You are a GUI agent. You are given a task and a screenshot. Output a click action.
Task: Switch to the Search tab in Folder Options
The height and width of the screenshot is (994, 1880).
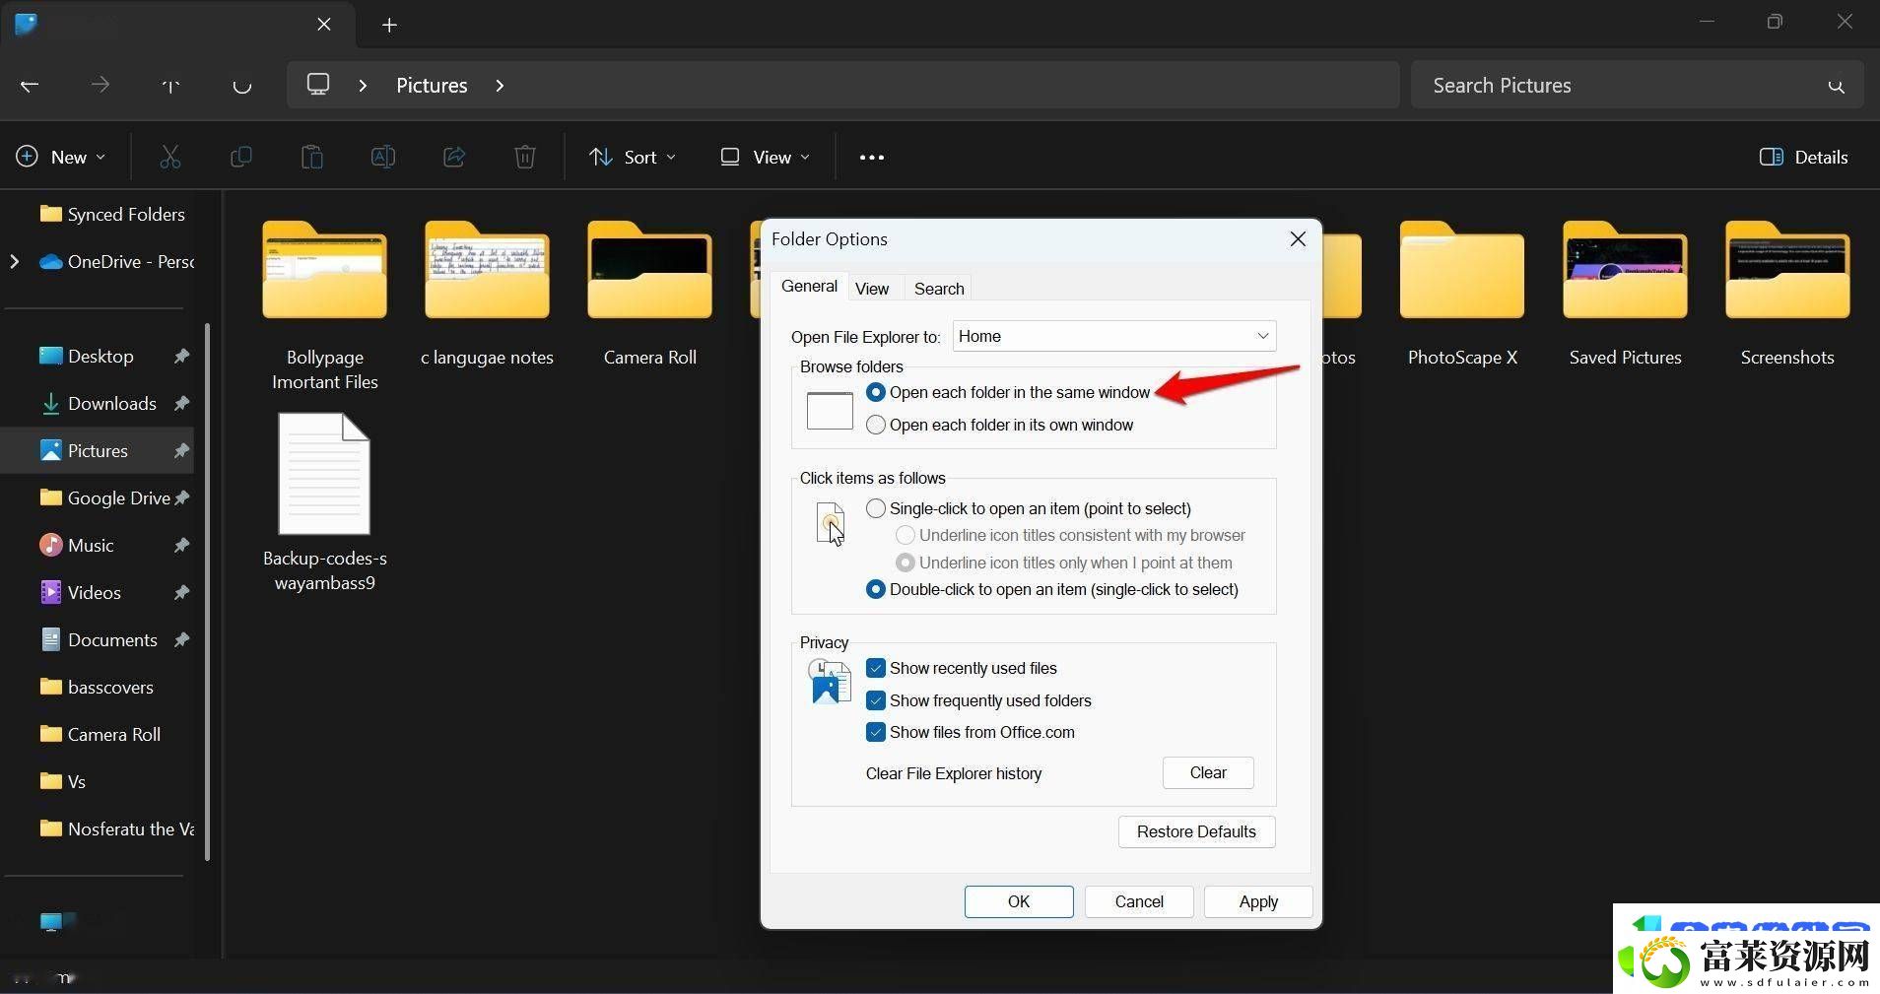pos(939,288)
